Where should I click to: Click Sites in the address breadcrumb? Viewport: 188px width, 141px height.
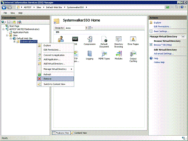point(39,7)
